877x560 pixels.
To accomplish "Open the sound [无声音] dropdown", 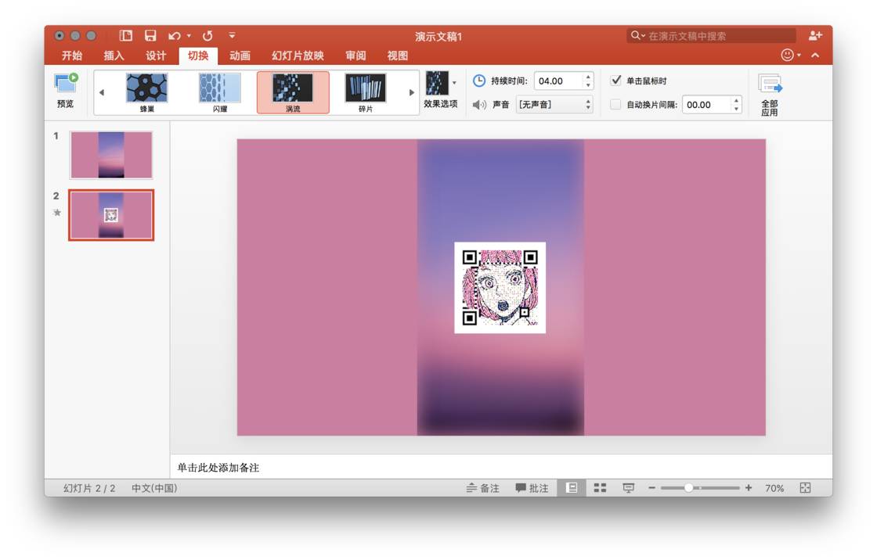I will coord(554,105).
